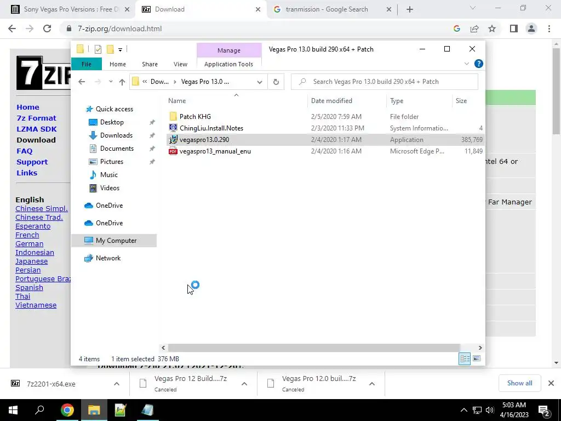Click Google icon in address bar

pos(457,29)
